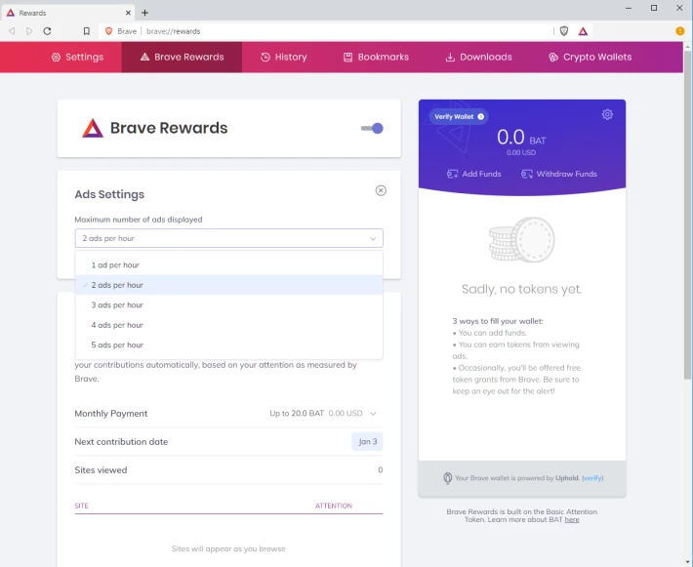Image resolution: width=693 pixels, height=567 pixels.
Task: Close the Ads Settings panel
Action: (381, 190)
